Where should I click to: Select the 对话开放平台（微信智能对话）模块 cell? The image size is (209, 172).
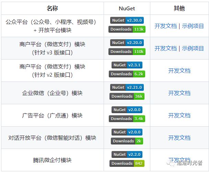point(53,138)
